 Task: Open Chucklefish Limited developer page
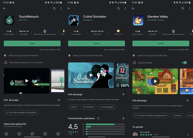point(156,20)
